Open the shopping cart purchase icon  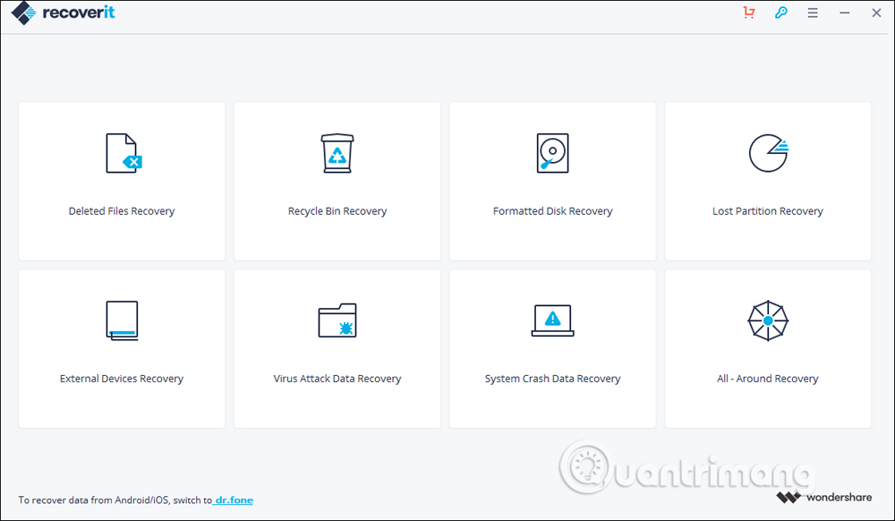coord(748,13)
